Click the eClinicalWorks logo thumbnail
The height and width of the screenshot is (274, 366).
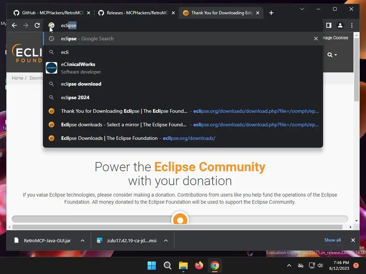point(51,68)
